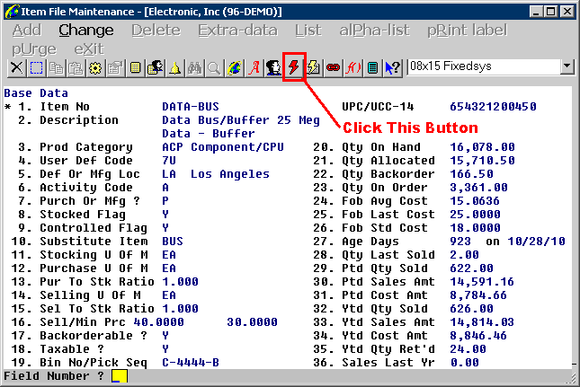The height and width of the screenshot is (387, 580).
Task: Click the dashed rectangle select icon
Action: pyautogui.click(x=36, y=68)
